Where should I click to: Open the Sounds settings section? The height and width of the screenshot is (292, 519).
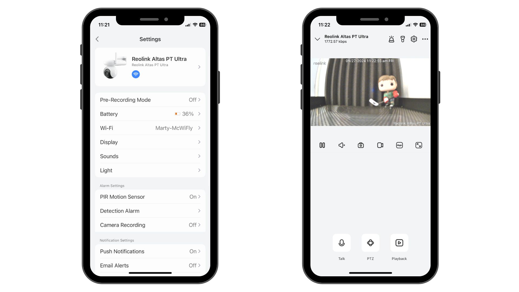point(150,156)
